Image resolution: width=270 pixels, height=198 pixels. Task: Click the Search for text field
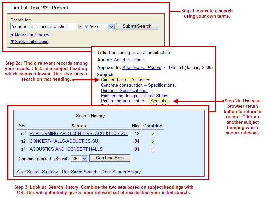(x=44, y=27)
